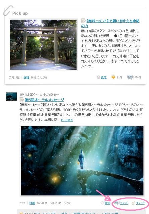Click the small avatar for 祈りは届く
The image size is (149, 214).
(11, 97)
